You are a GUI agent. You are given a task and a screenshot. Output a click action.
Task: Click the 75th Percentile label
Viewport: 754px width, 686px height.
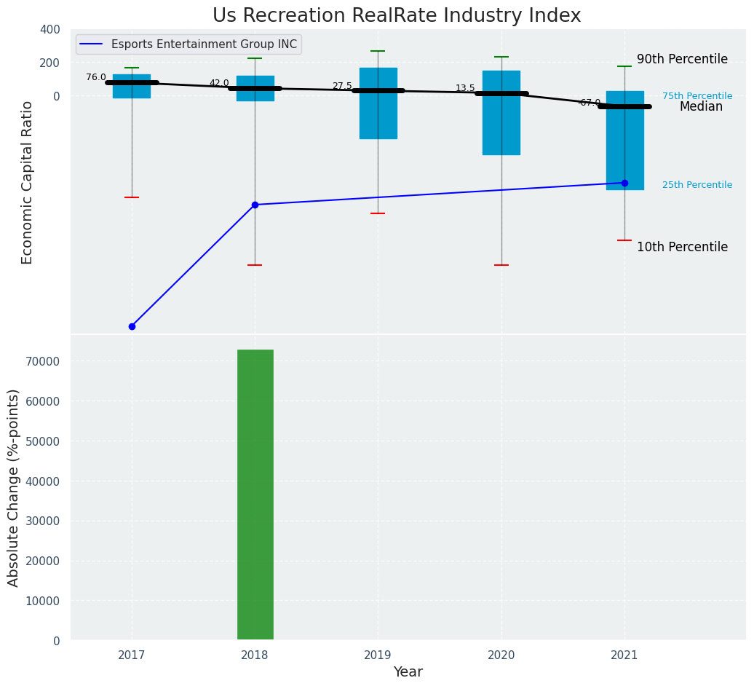(x=697, y=96)
